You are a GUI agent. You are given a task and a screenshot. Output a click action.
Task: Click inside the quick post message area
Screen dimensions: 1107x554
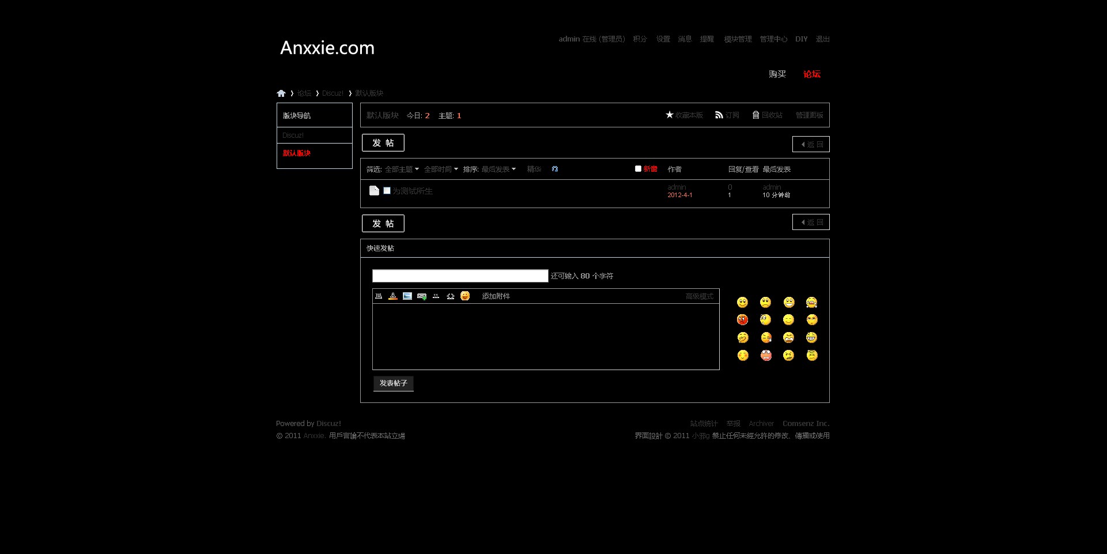coord(546,337)
